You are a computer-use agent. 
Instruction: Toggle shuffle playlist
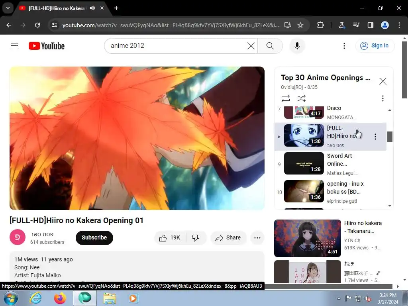[x=301, y=98]
